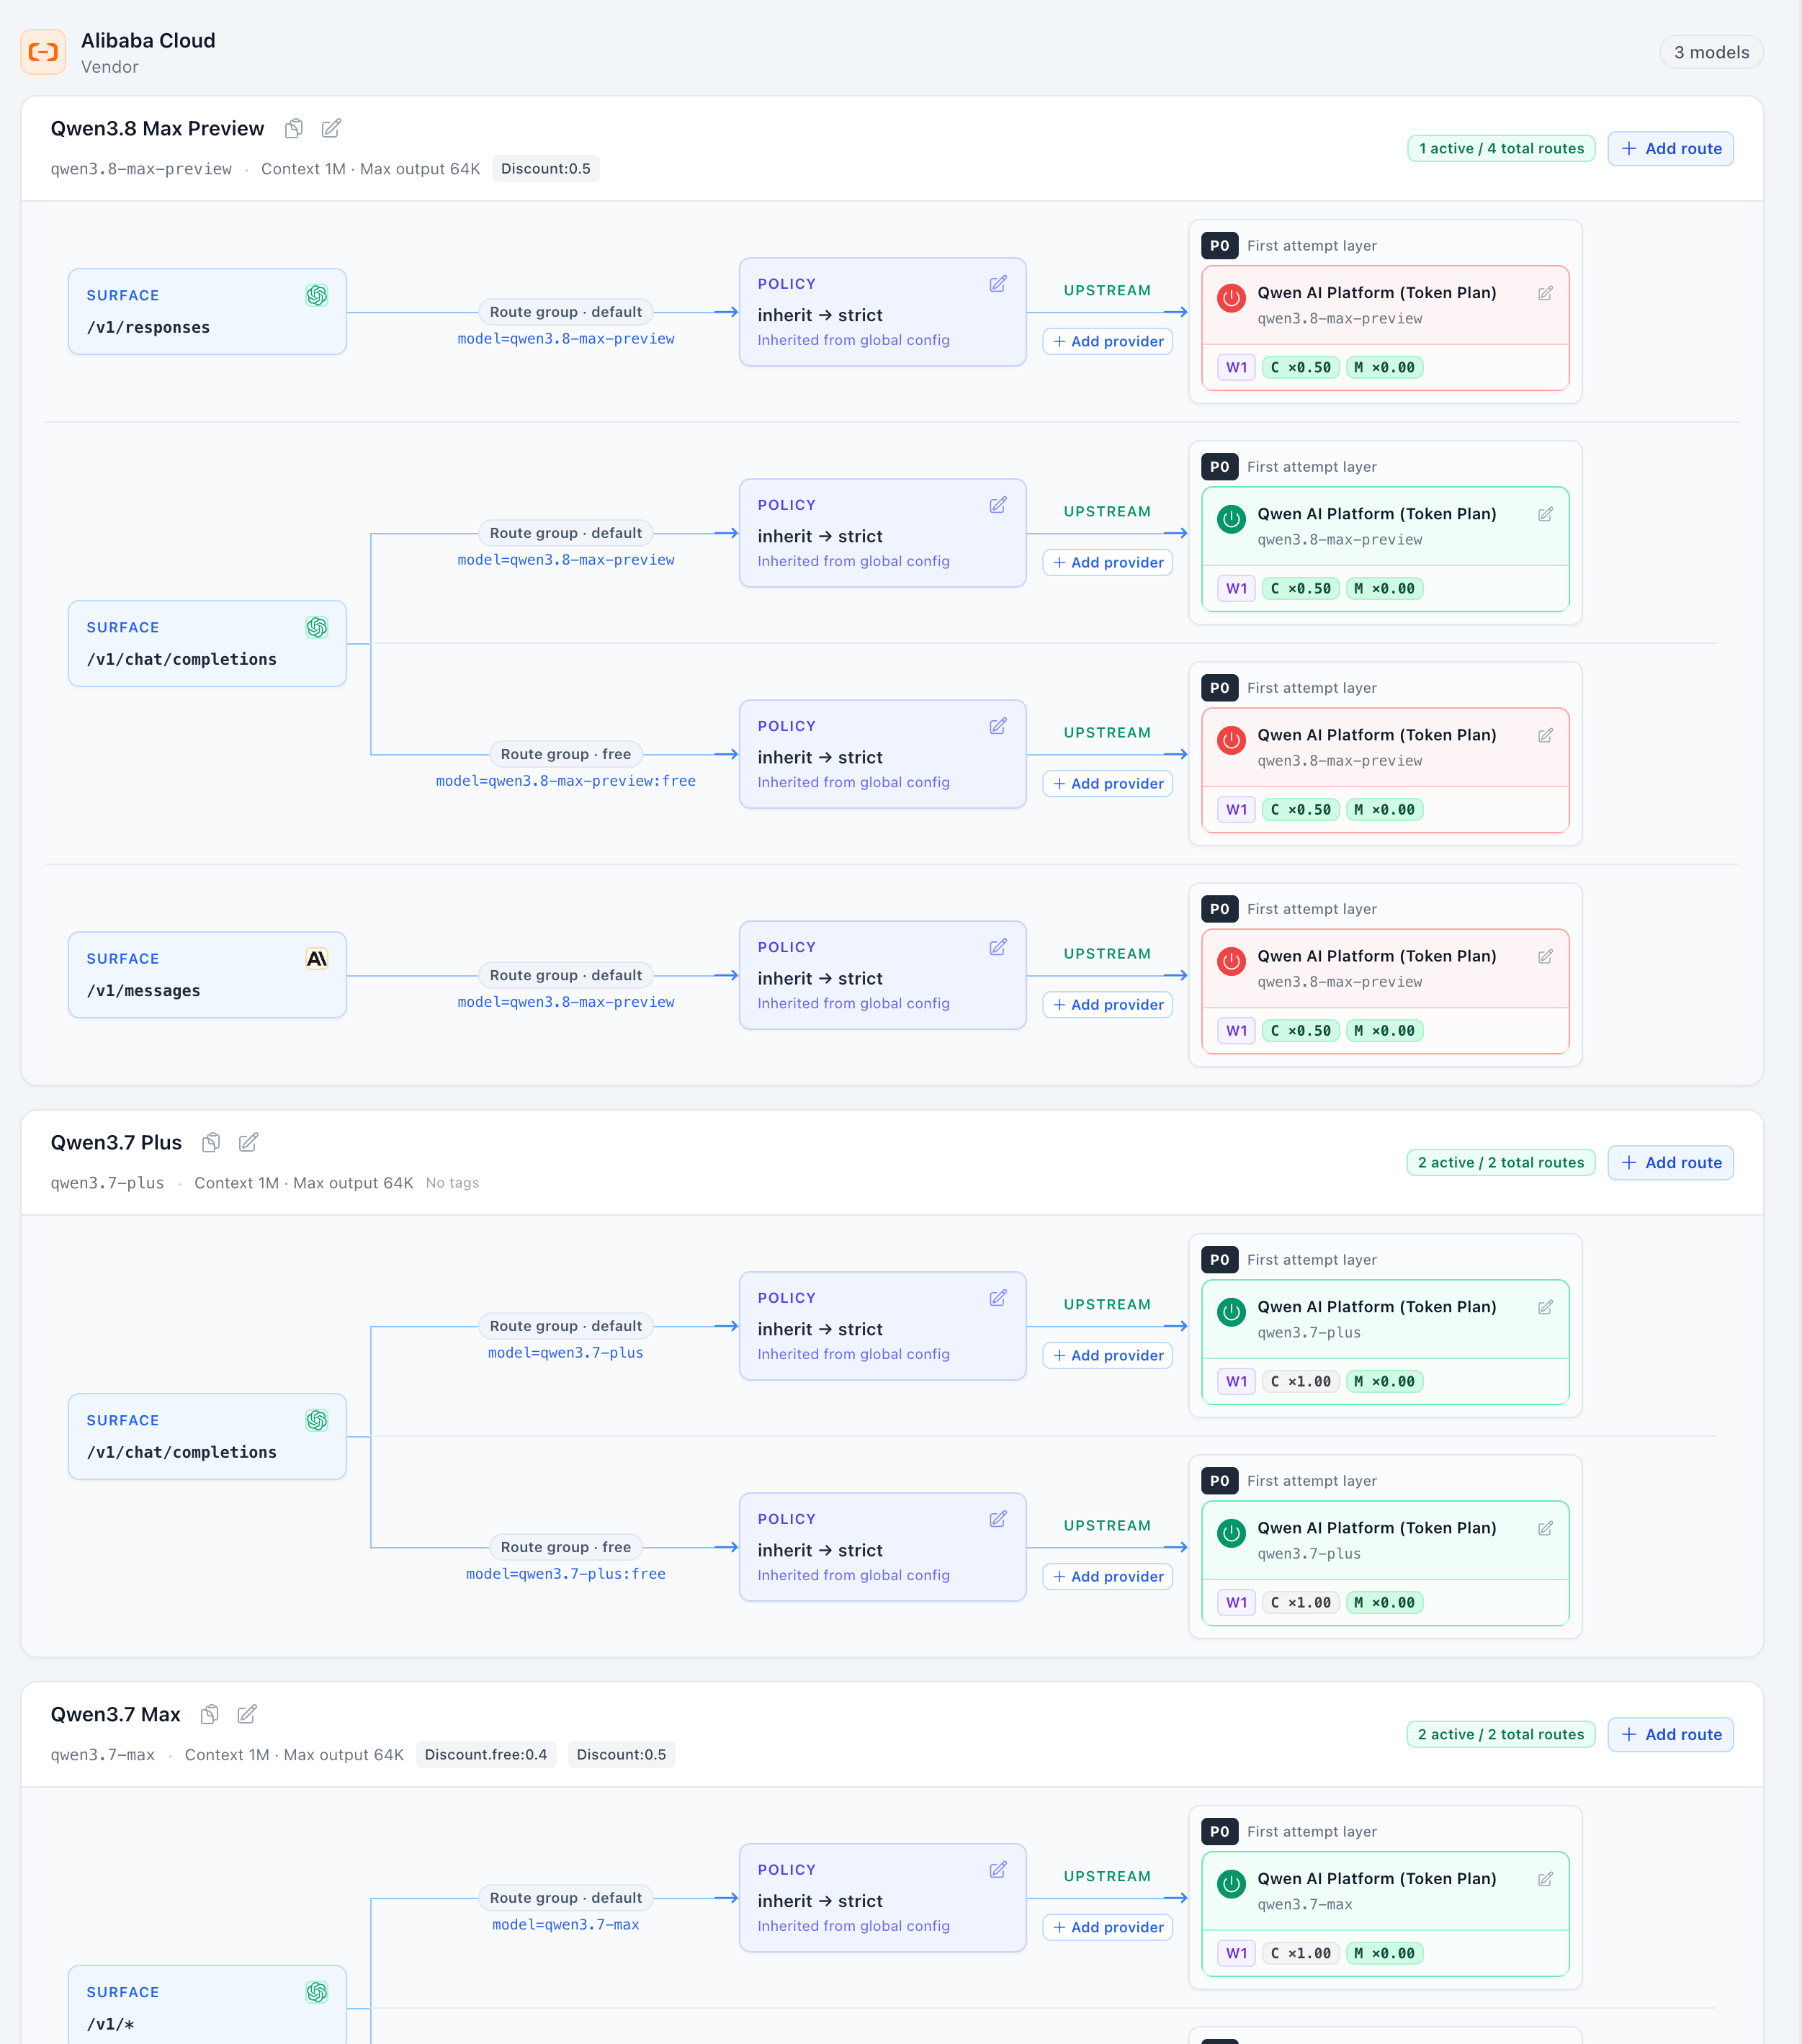Click the "1 active / 4 total routes" badge
This screenshot has height=2044, width=1802.
point(1501,148)
